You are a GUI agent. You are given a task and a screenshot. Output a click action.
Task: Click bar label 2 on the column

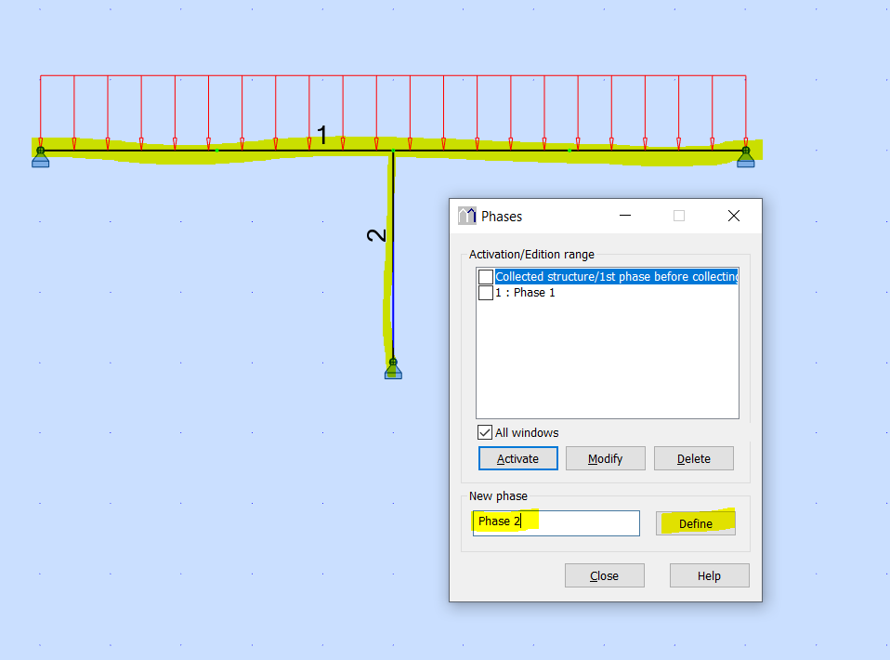pyautogui.click(x=375, y=237)
